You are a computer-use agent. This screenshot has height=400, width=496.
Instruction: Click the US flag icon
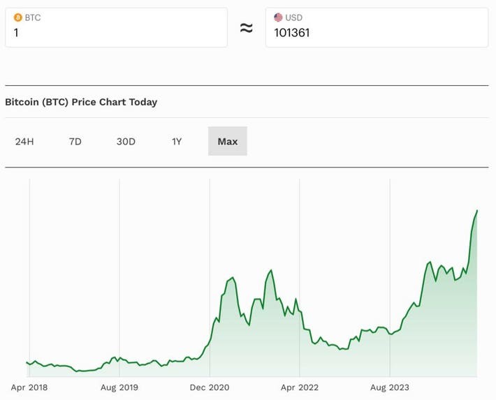(x=278, y=17)
